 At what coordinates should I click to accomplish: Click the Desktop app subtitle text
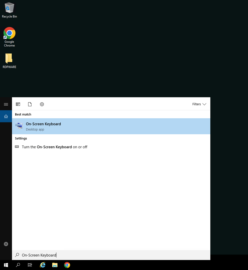coord(35,129)
